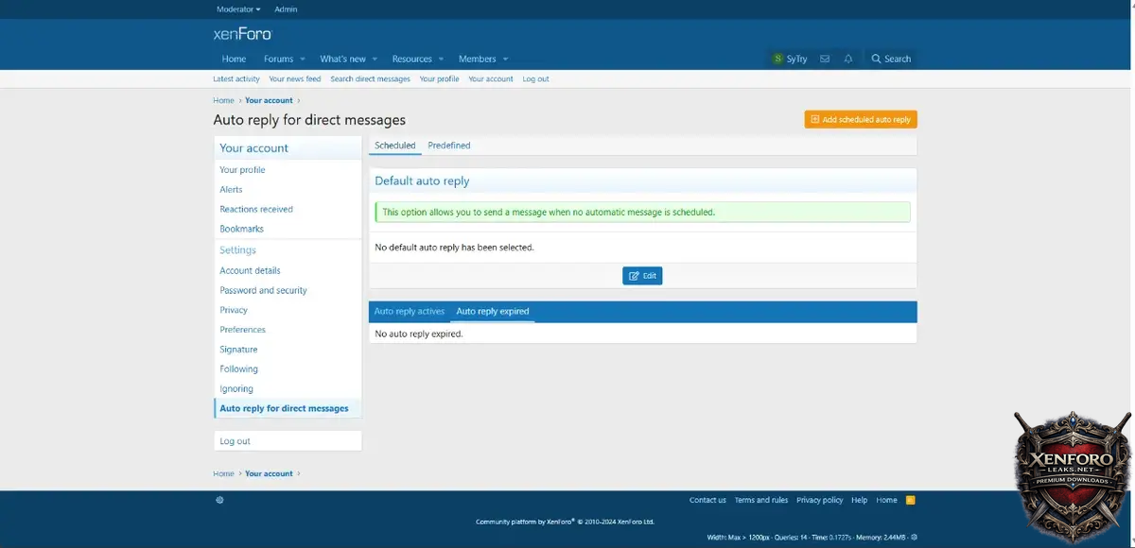1135x548 pixels.
Task: Select the Auto reply actives tab
Action: (409, 311)
